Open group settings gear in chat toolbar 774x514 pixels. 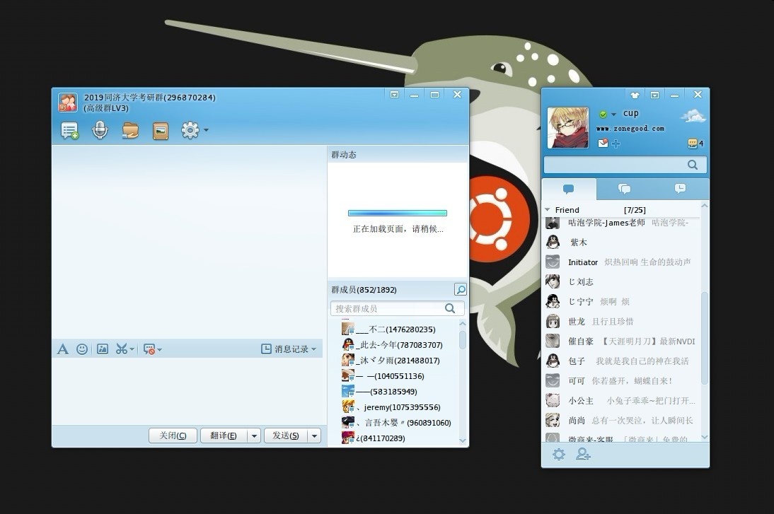point(190,130)
